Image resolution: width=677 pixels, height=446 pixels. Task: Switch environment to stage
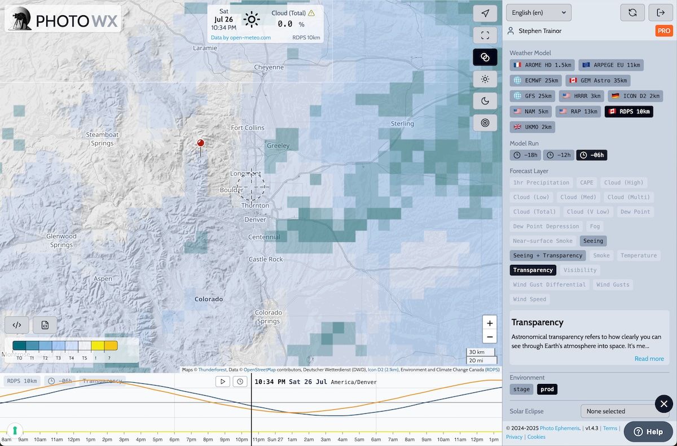coord(521,389)
